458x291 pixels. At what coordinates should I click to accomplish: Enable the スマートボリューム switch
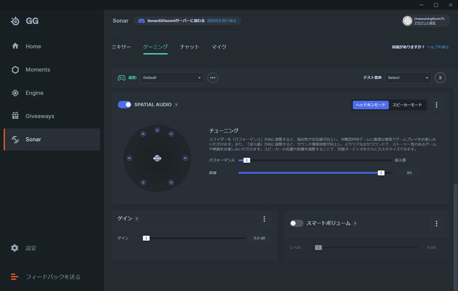(x=297, y=223)
